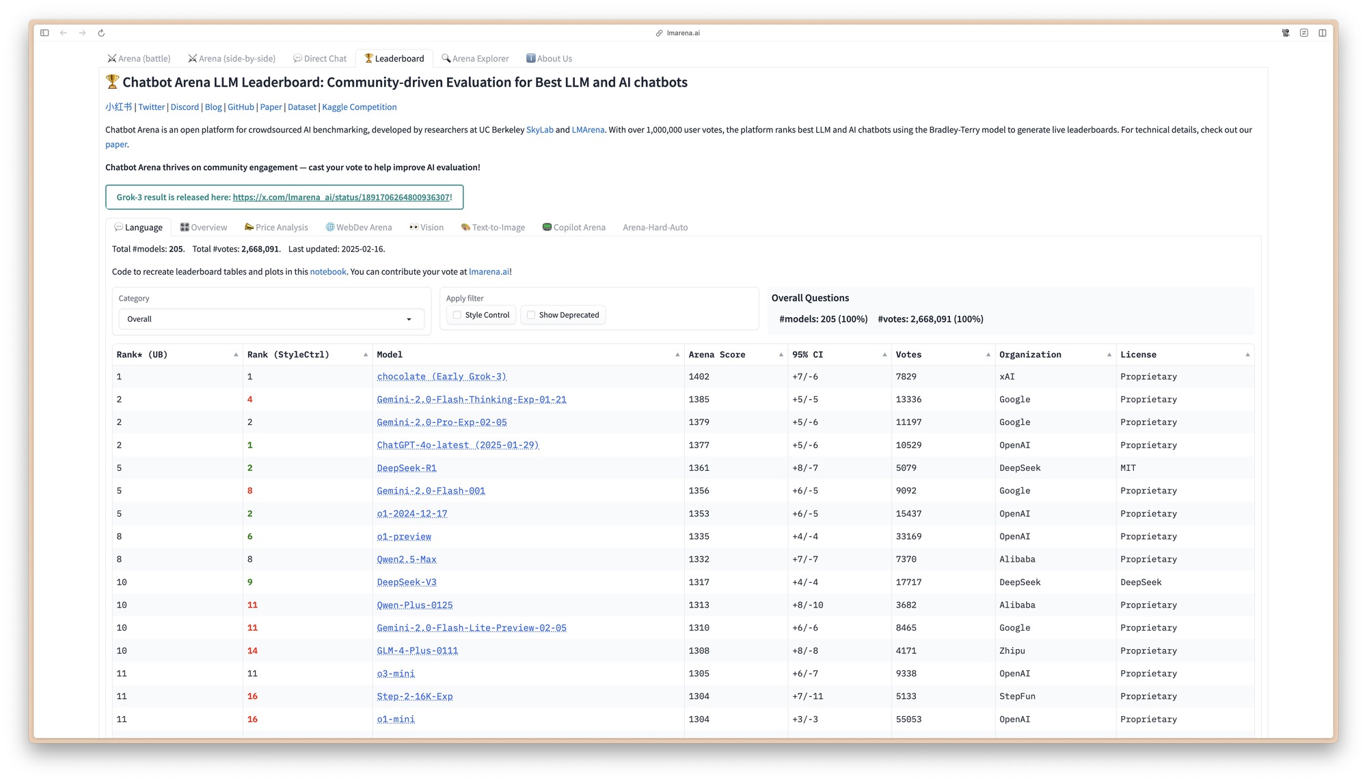Open ChatGPT-4o-latest (2025-01-29) model link
Screen dimensions: 1367x781
458,446
